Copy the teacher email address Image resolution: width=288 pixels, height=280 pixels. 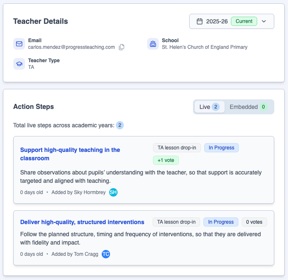click(122, 47)
